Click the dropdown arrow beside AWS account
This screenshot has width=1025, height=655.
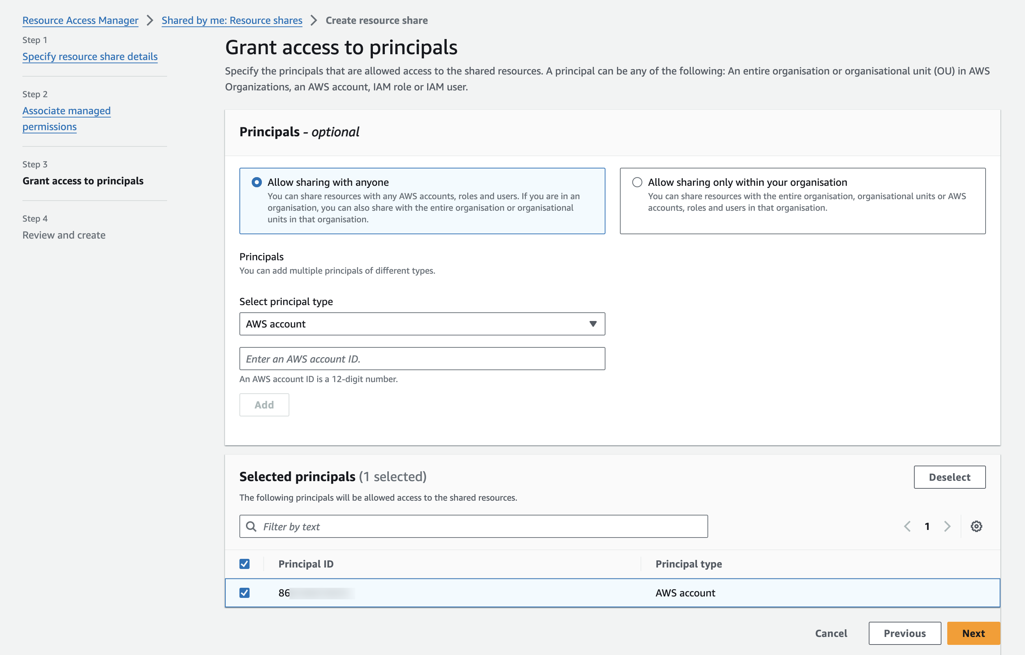(x=592, y=324)
